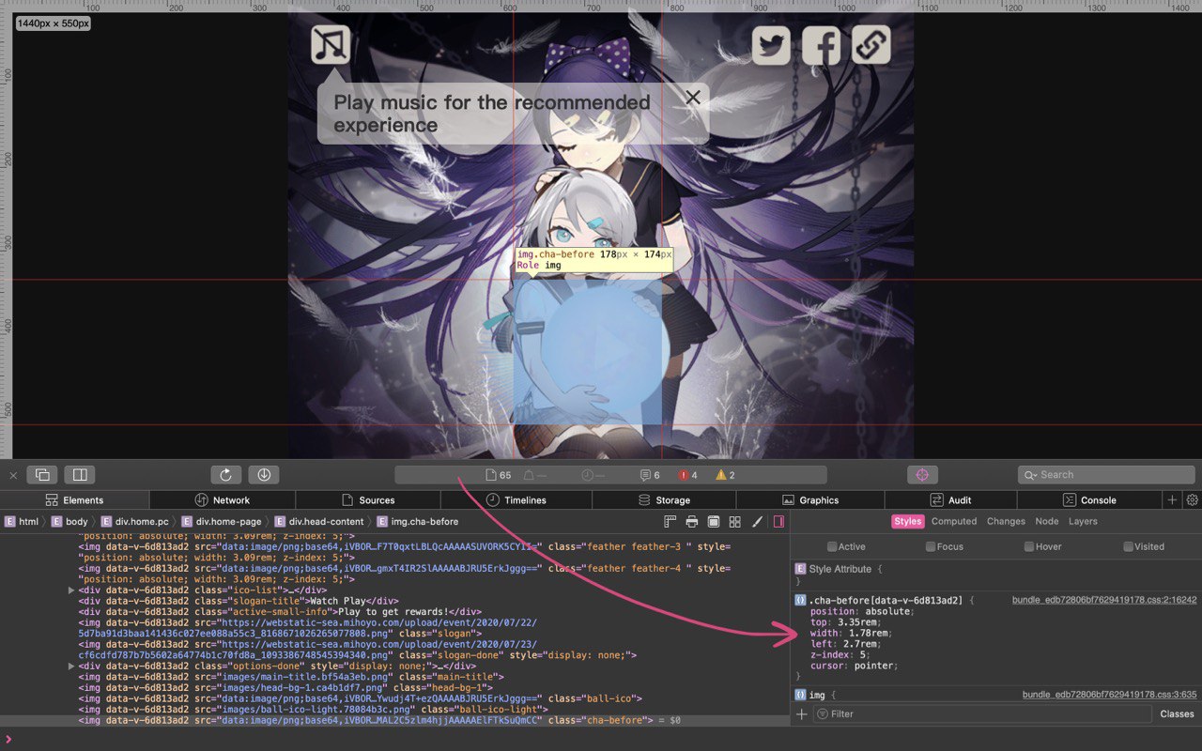The height and width of the screenshot is (751, 1202).
Task: Select the slogan-title div row
Action: 394,601
